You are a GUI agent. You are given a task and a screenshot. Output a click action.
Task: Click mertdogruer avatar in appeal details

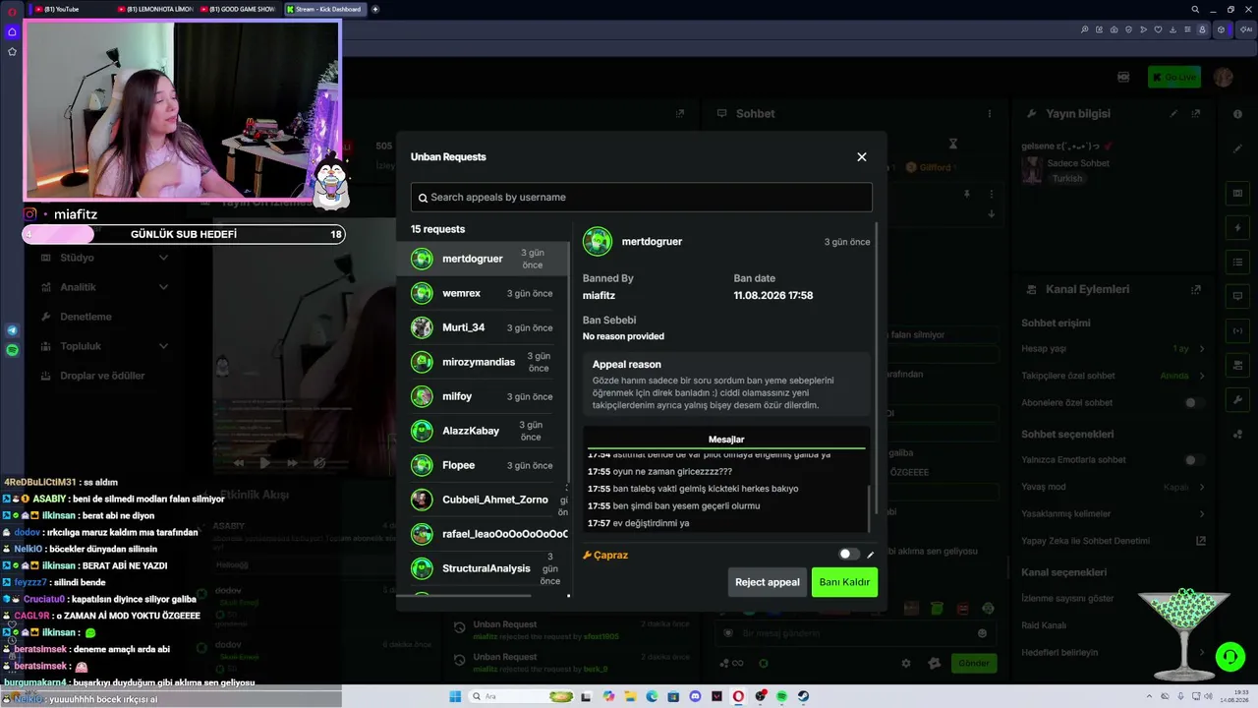(x=598, y=241)
